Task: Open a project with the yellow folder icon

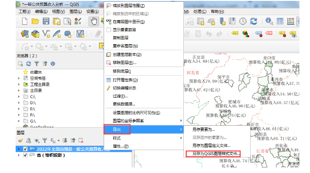Action: point(35,21)
